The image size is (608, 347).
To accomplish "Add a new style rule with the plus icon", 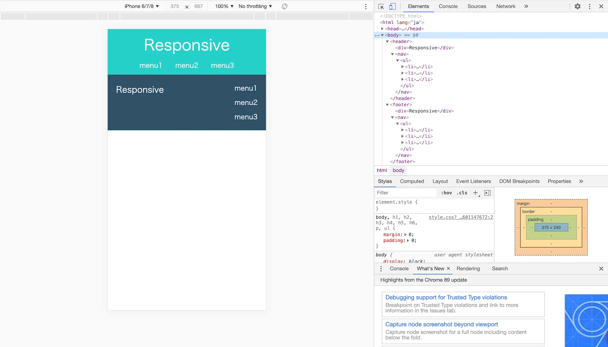I will coord(475,192).
